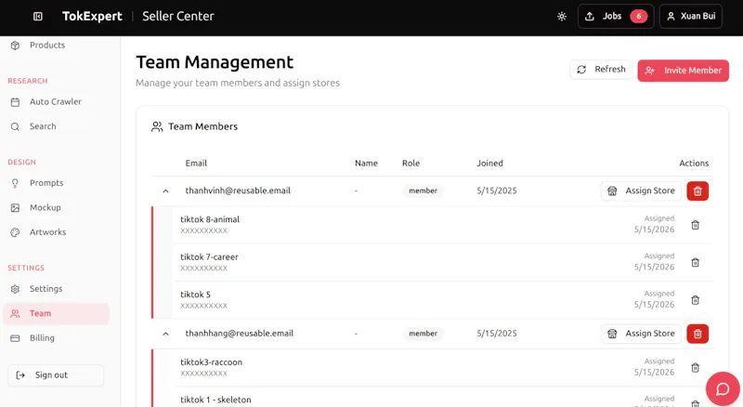Click the Joined column header

pyautogui.click(x=489, y=164)
